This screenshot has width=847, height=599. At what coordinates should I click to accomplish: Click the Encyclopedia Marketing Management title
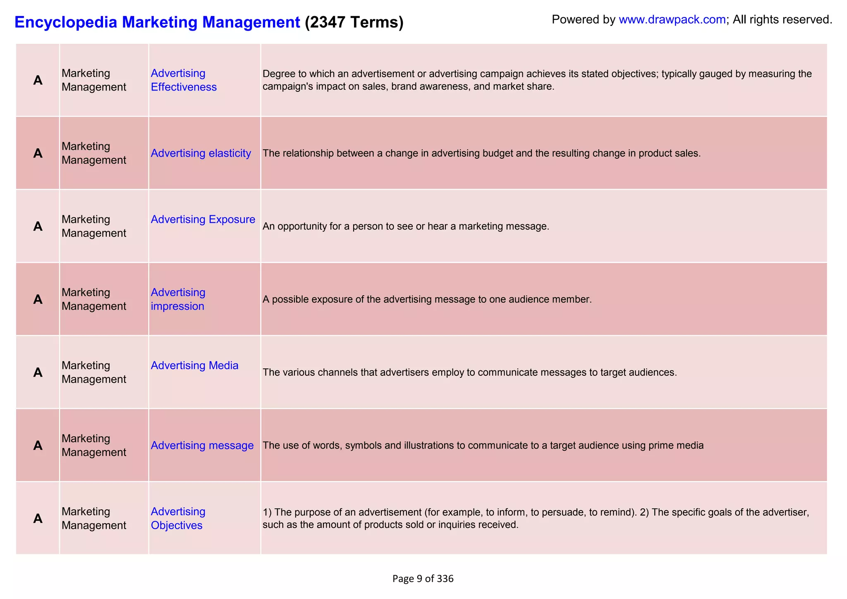coord(157,22)
